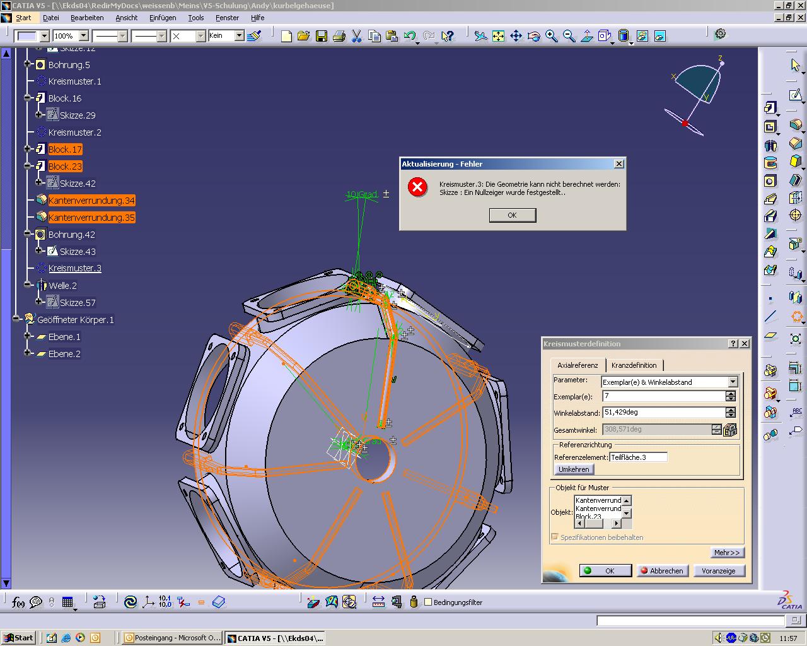Screen dimensions: 807x646
Task: Collapse the Geöffneter Körper.1 tree node
Action: click(16, 319)
